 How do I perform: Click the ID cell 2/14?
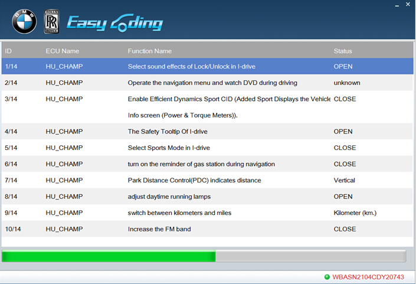(x=11, y=83)
